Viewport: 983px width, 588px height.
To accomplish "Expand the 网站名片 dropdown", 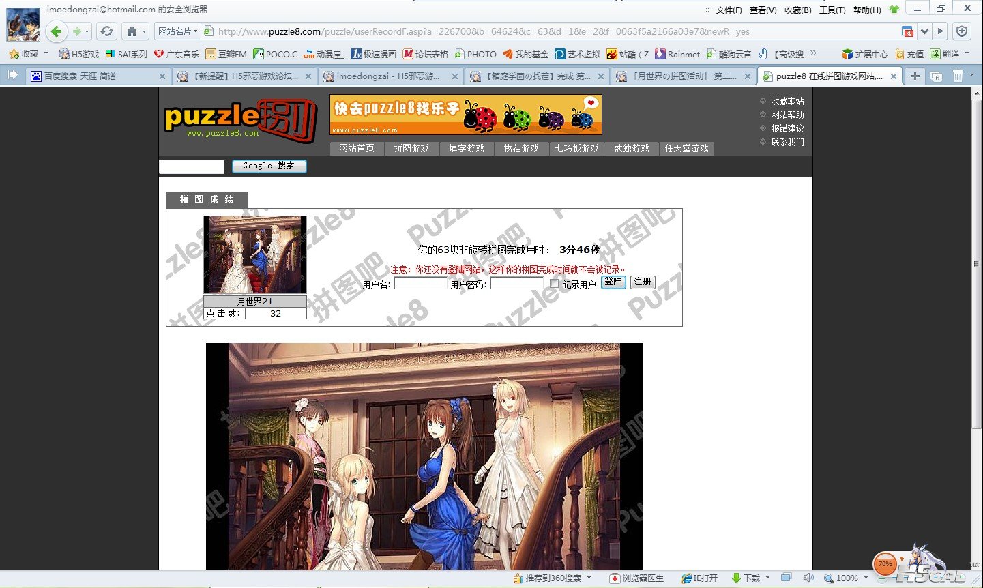I will click(x=177, y=31).
